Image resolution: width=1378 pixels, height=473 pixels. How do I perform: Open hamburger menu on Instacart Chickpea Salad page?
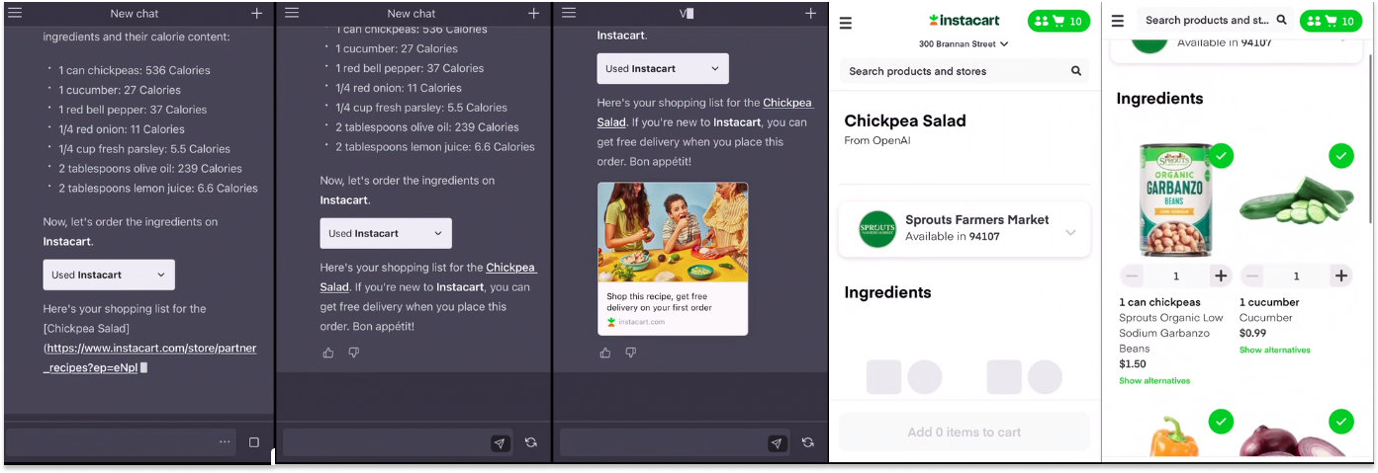(x=846, y=23)
